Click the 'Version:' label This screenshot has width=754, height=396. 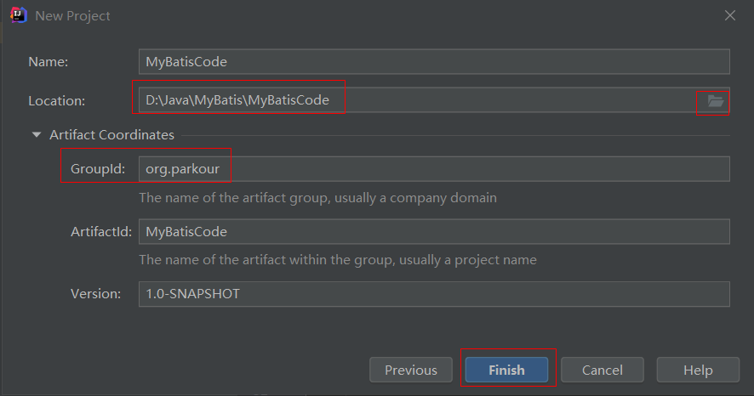click(x=95, y=294)
